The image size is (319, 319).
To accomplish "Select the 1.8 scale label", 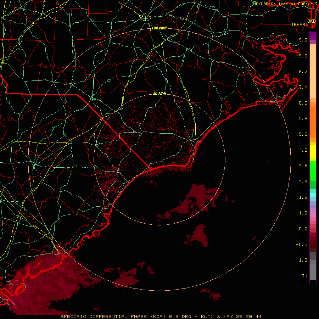I will [303, 197].
